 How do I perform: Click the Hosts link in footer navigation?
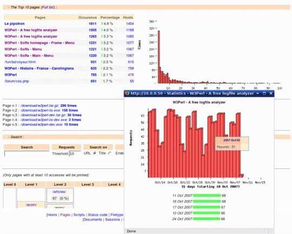pyautogui.click(x=52, y=215)
